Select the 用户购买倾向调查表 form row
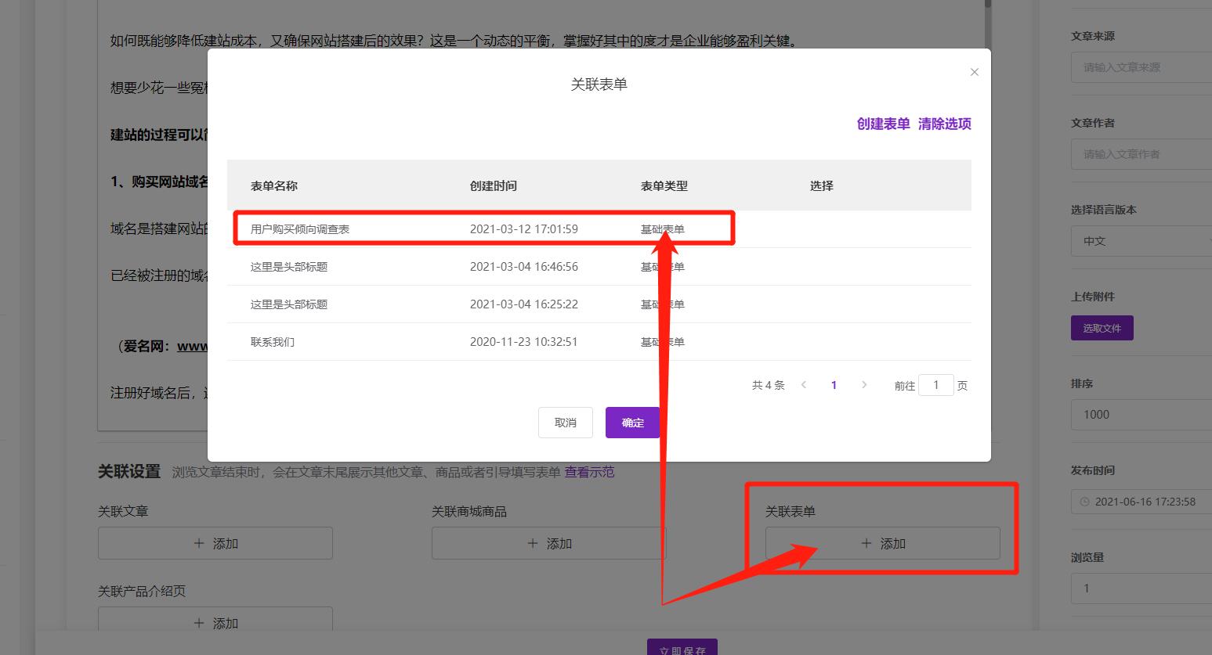The image size is (1212, 655). [300, 229]
